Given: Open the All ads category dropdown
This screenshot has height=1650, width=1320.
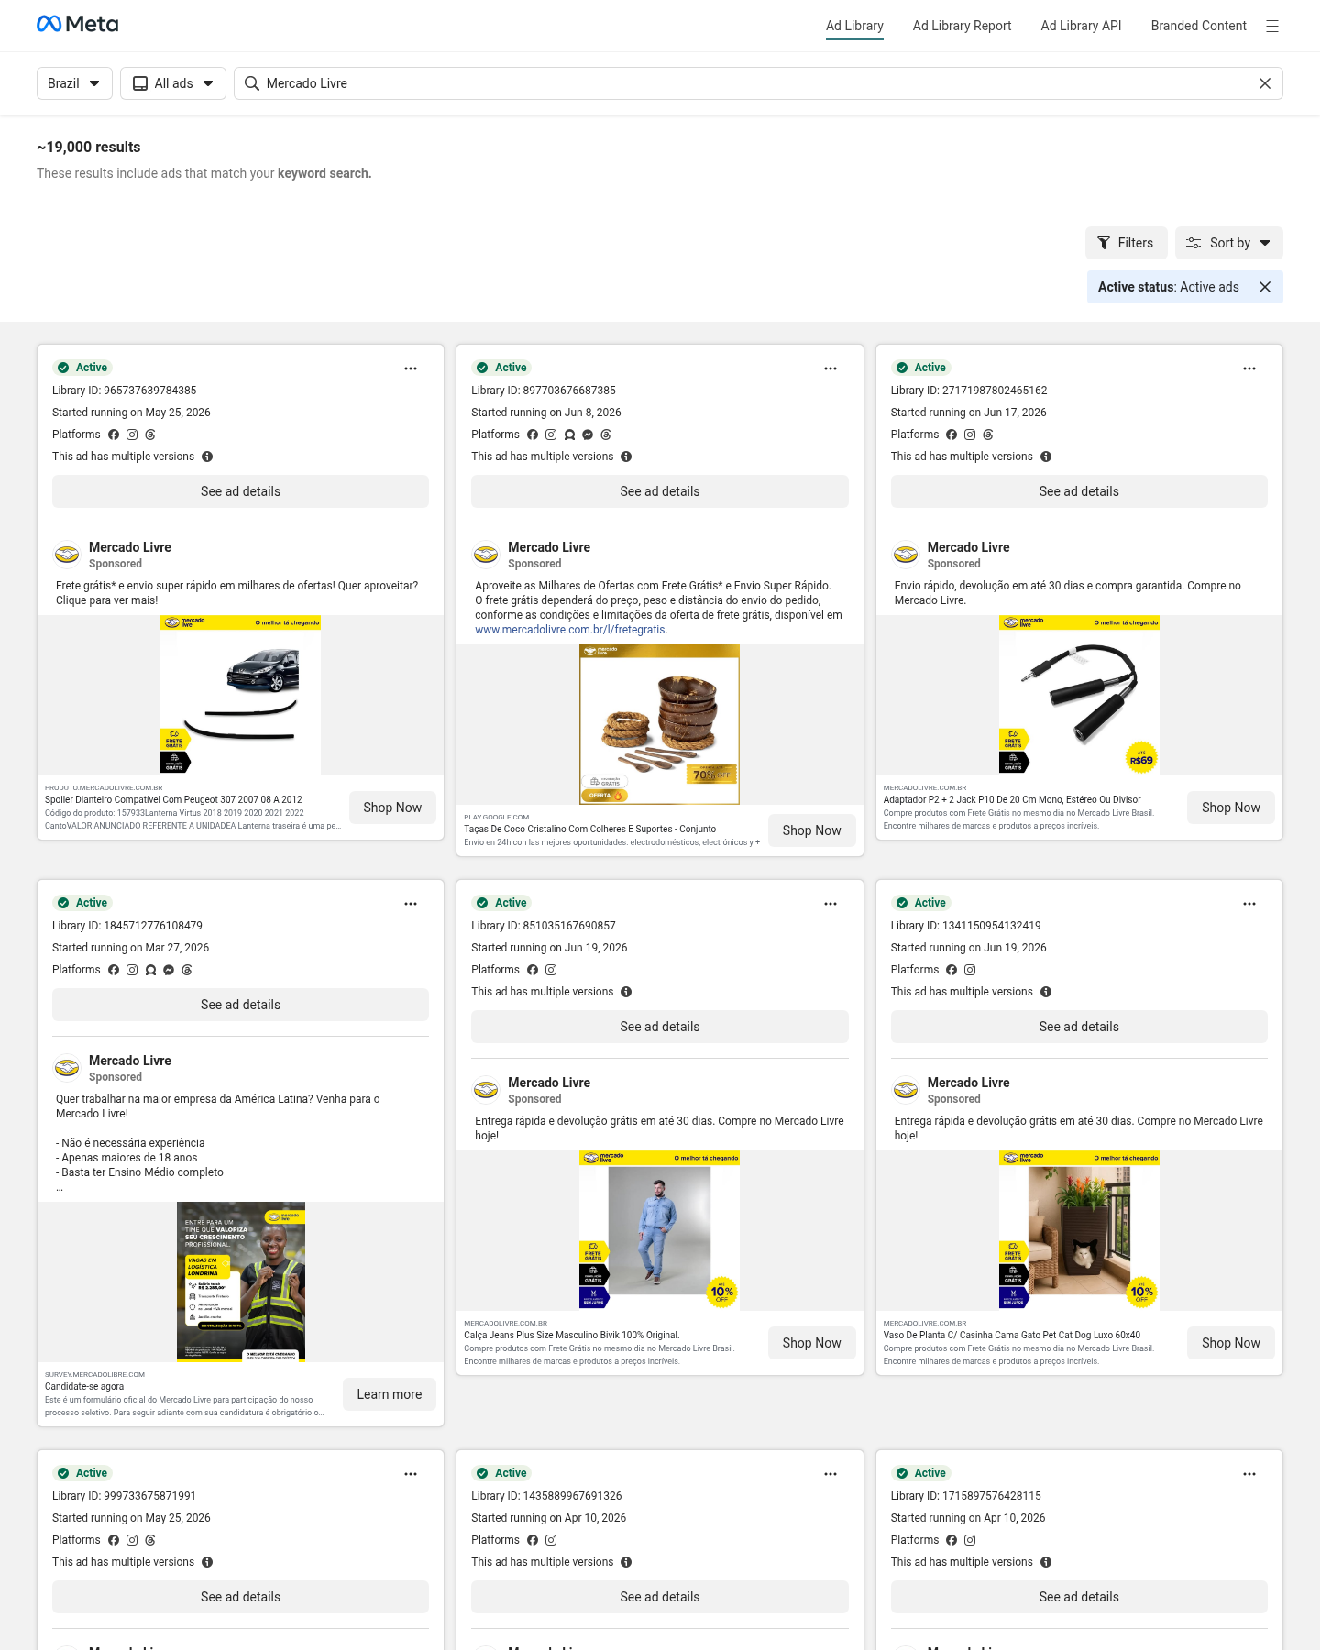Looking at the screenshot, I should 173,83.
